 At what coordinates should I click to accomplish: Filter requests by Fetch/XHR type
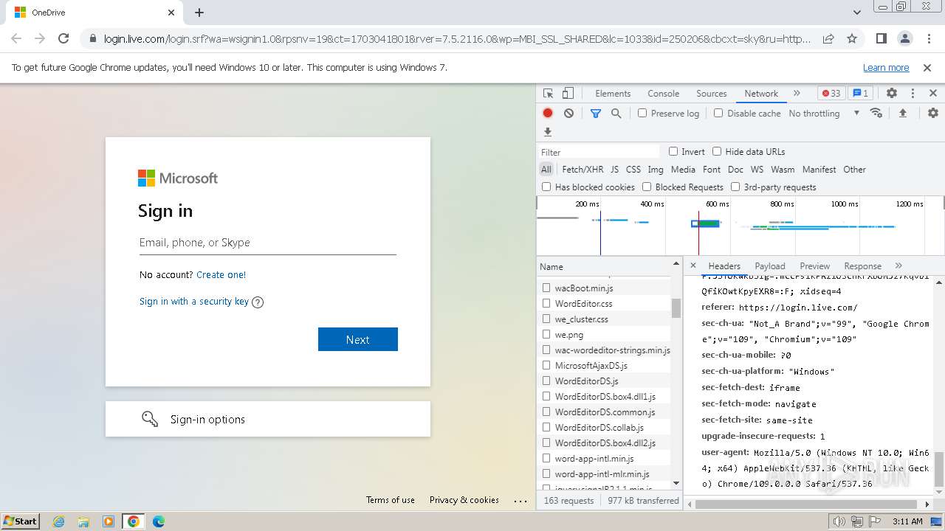[x=583, y=169]
